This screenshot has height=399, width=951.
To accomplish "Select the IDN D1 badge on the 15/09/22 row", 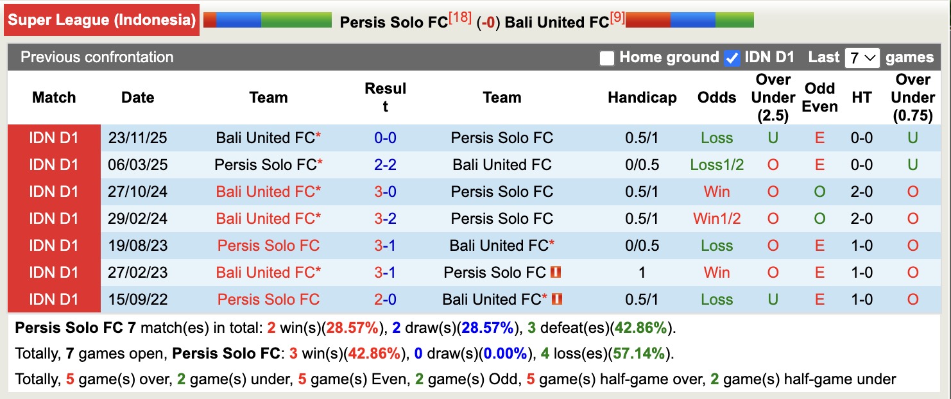I will tap(54, 299).
